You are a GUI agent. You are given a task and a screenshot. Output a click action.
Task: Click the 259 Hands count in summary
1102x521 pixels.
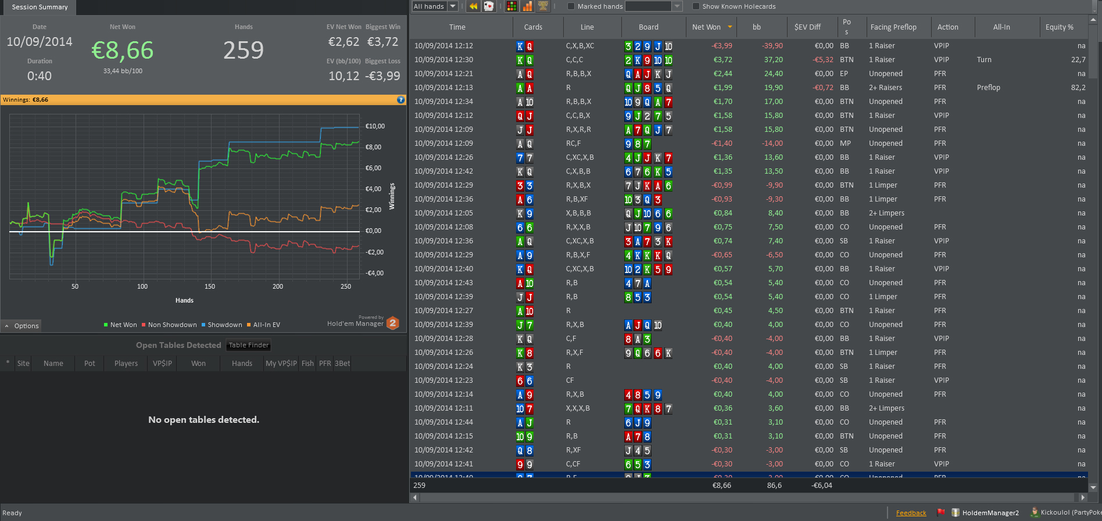[x=244, y=51]
